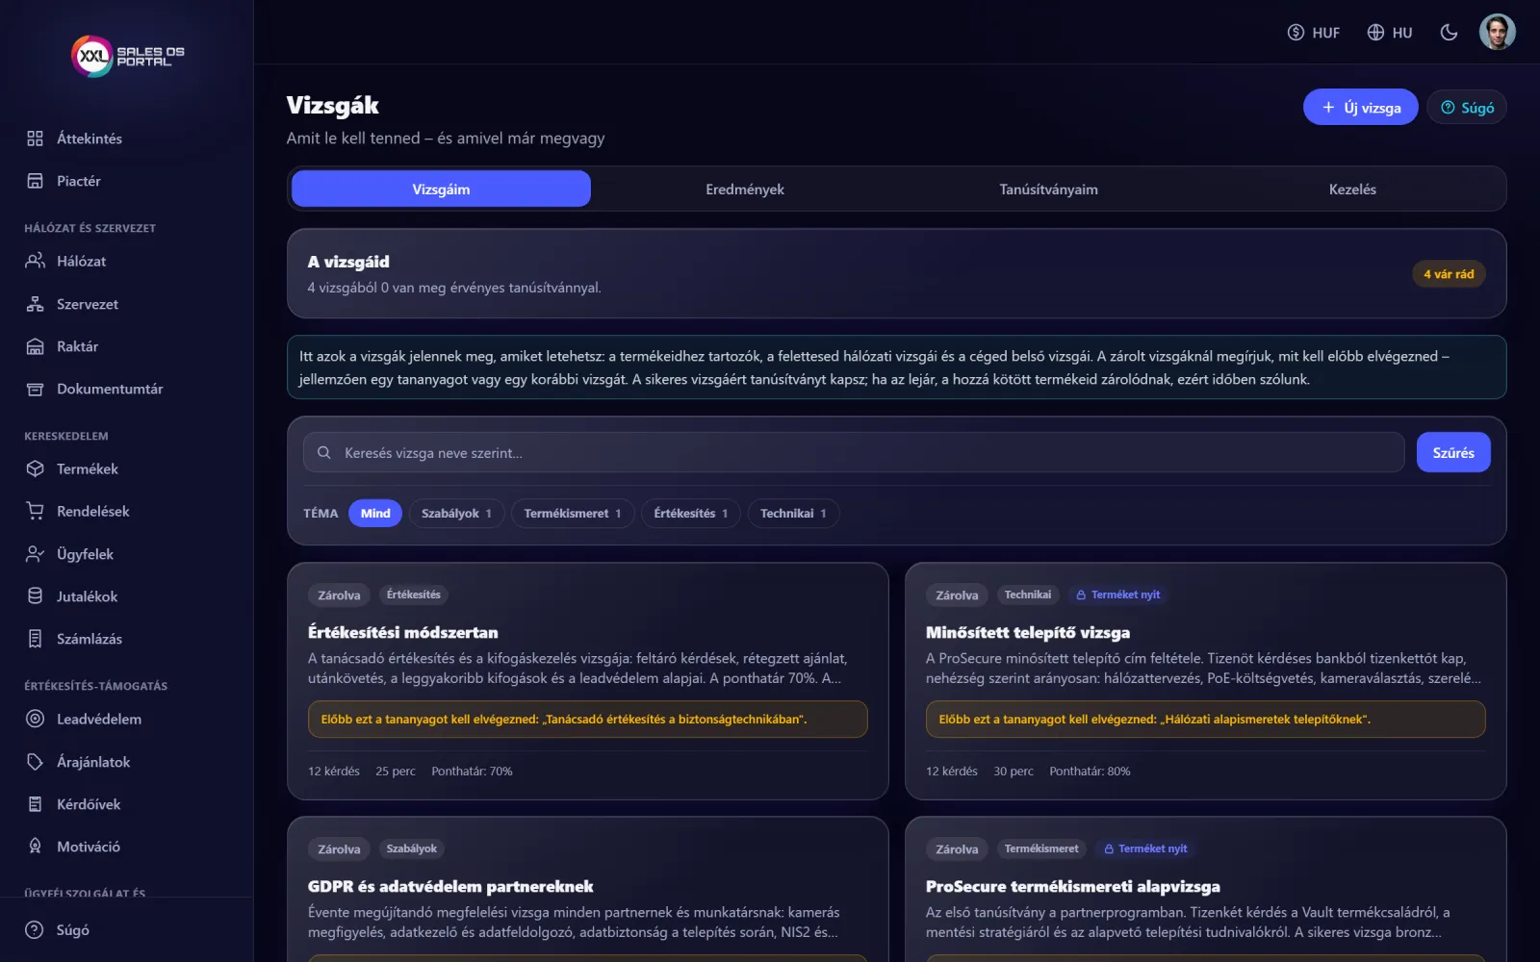The width and height of the screenshot is (1540, 962).
Task: Click the 25 perc duration text
Action: tap(396, 772)
